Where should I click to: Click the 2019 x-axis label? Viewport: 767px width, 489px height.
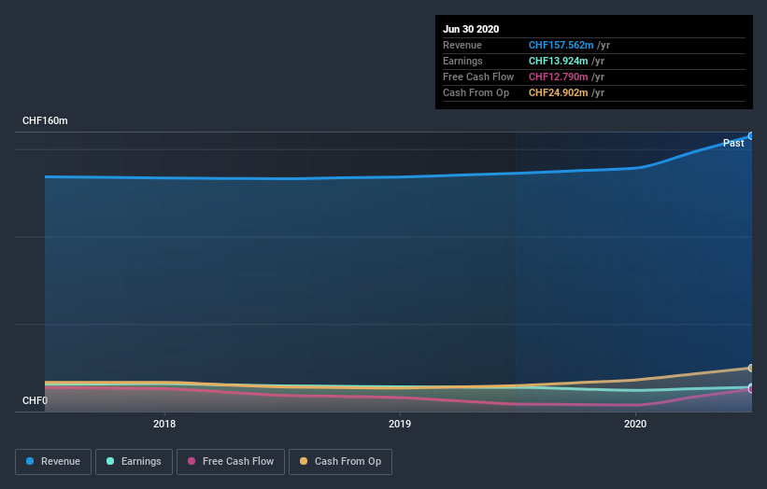click(x=400, y=424)
